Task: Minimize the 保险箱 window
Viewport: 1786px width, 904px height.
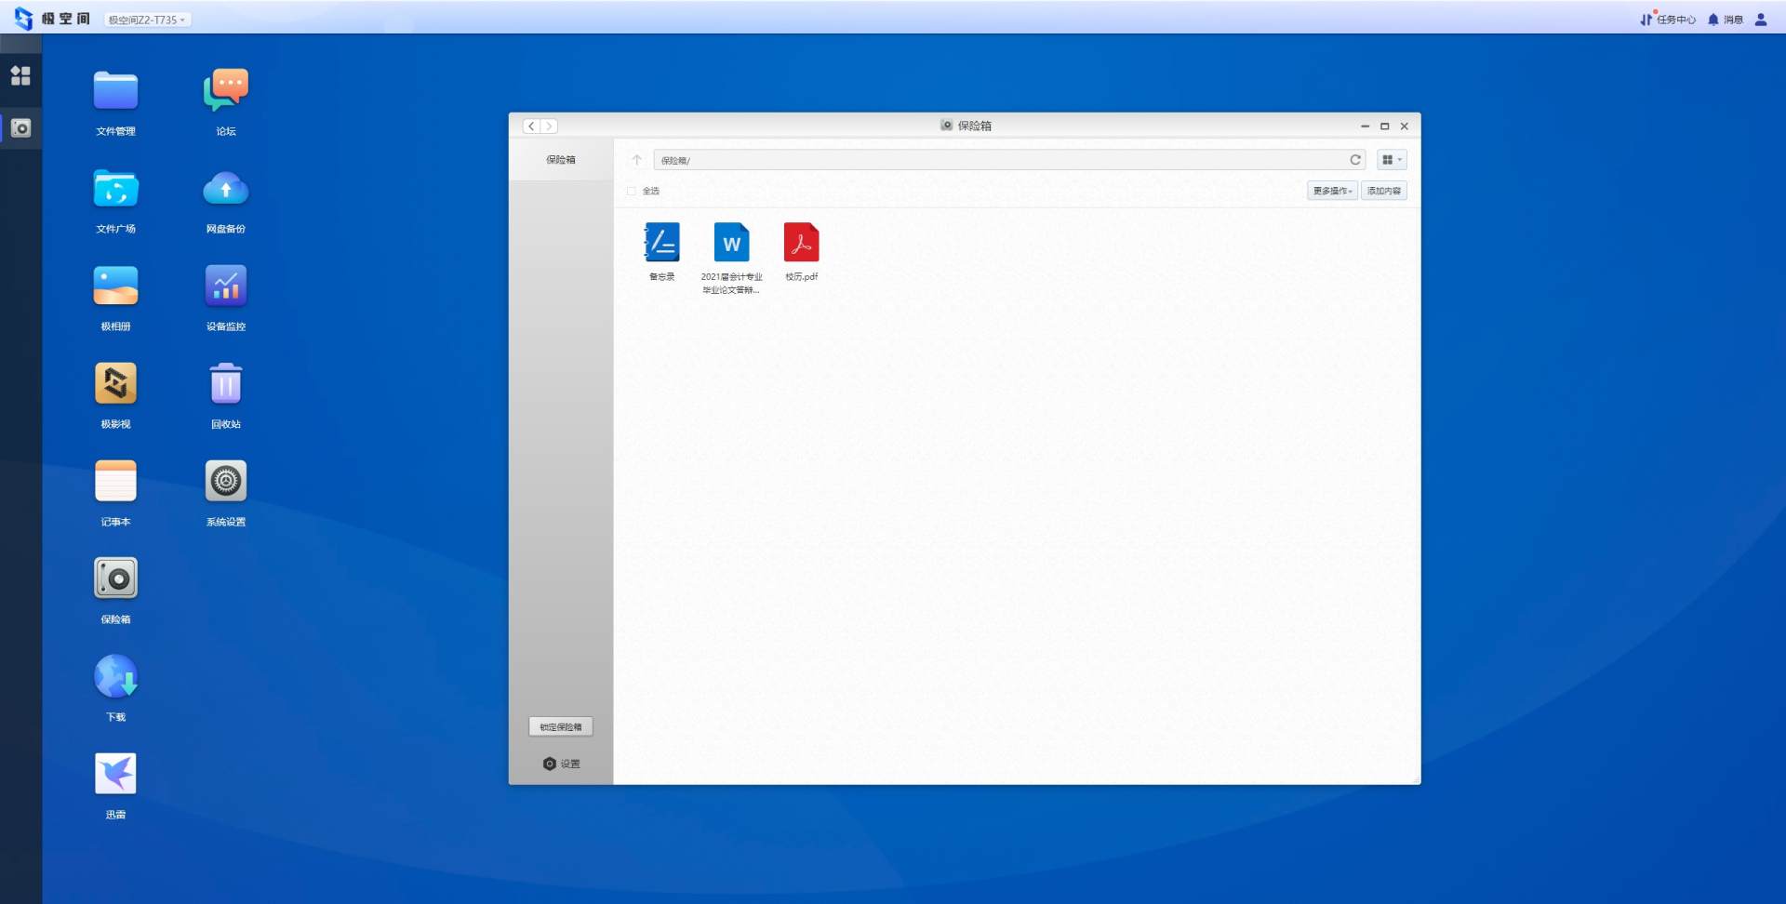Action: pyautogui.click(x=1365, y=126)
